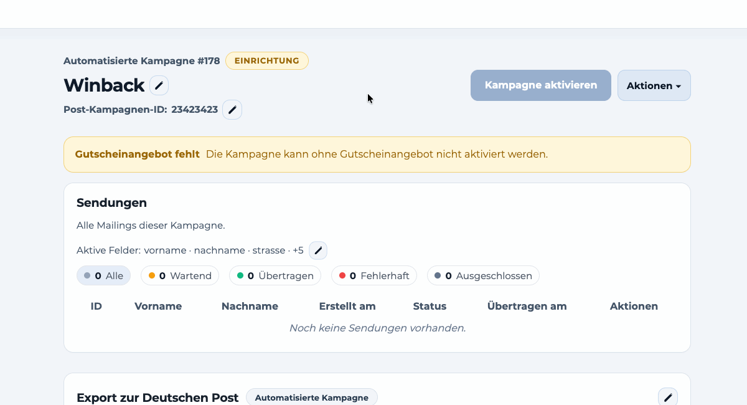This screenshot has width=747, height=405.
Task: Filter by Ausgeschlossen status
Action: (x=483, y=275)
